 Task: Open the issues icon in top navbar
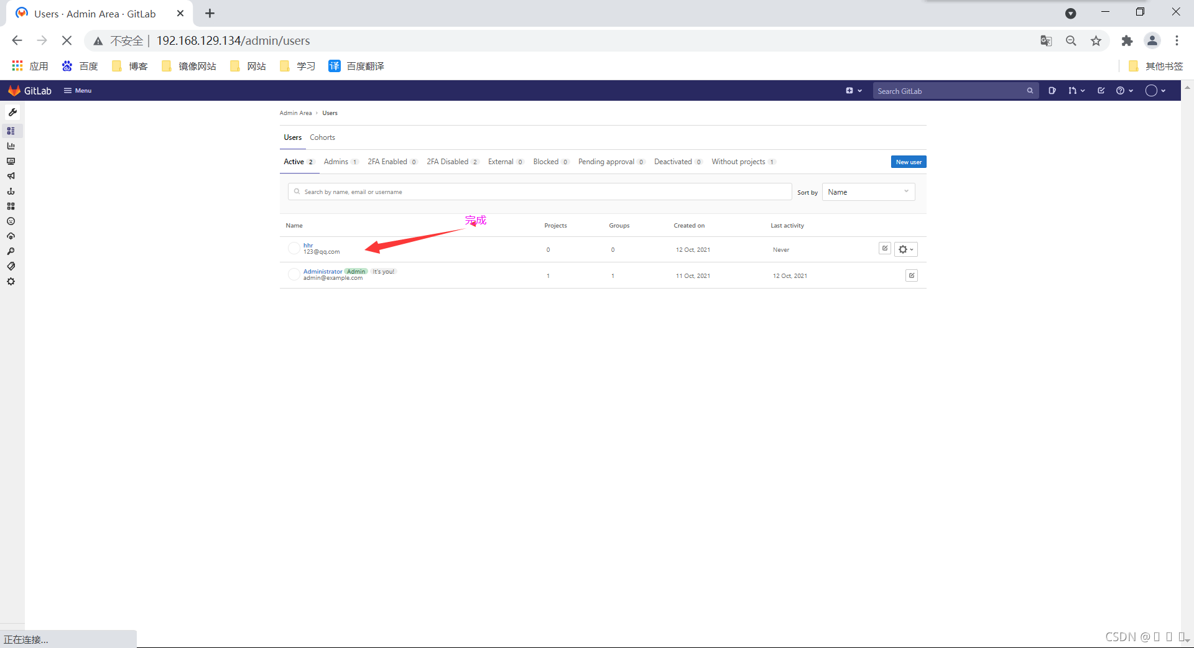[1052, 91]
